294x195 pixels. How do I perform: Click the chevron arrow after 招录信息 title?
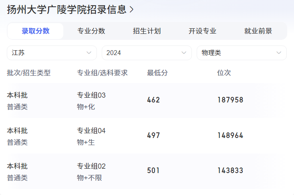(131, 10)
